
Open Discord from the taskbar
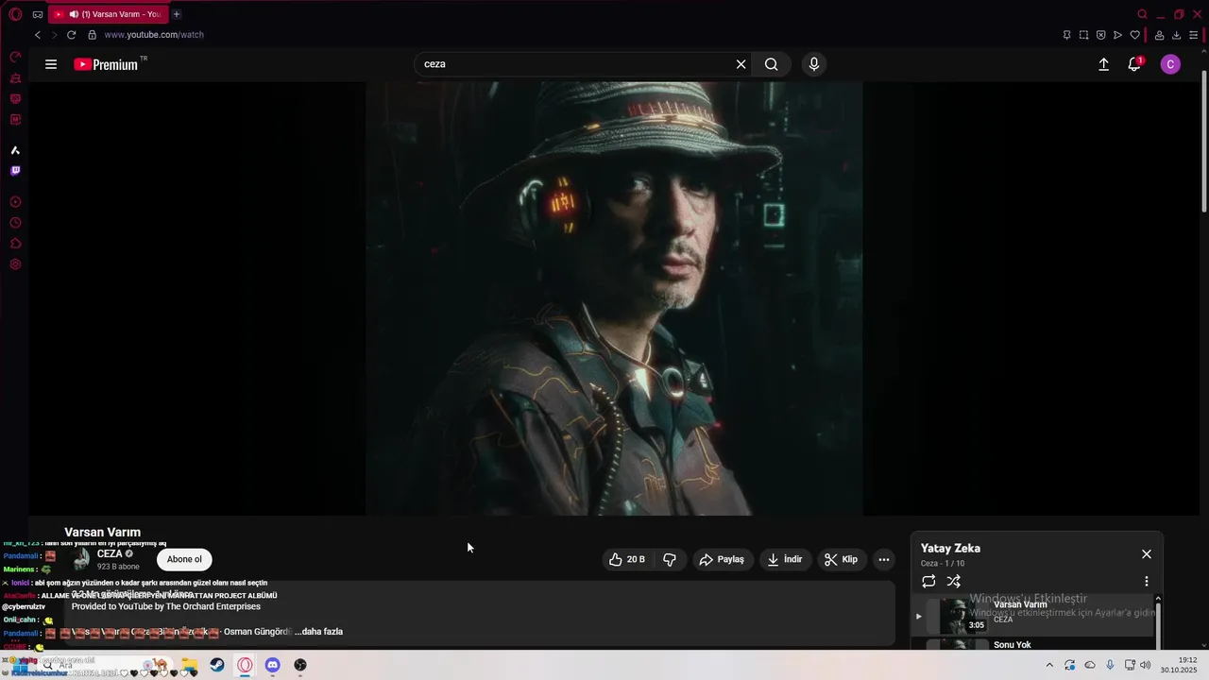(x=272, y=665)
